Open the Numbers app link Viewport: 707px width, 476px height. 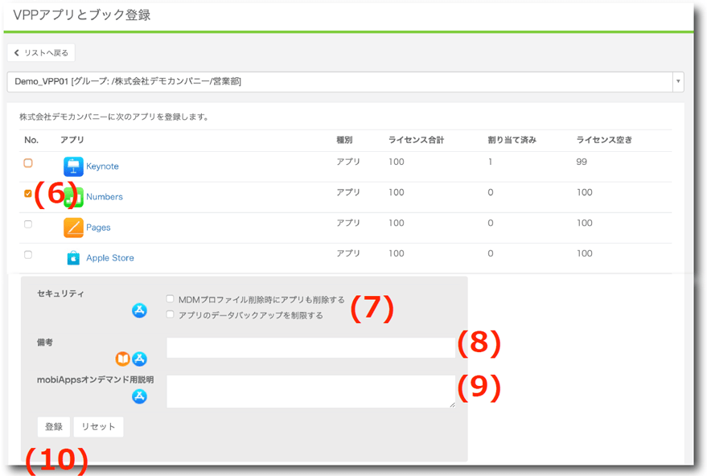coord(104,196)
